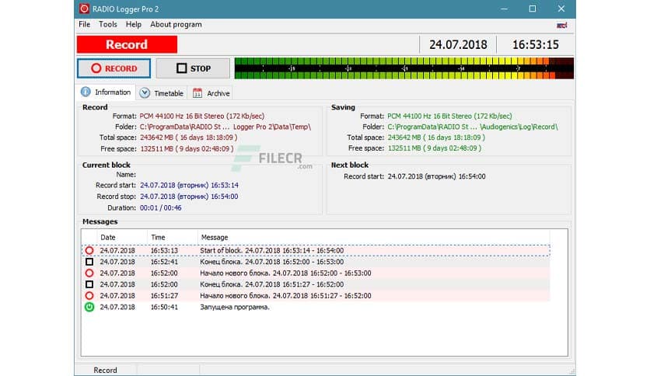
Task: Click the stop icon of the 16:52:41 message
Action: coord(89,262)
